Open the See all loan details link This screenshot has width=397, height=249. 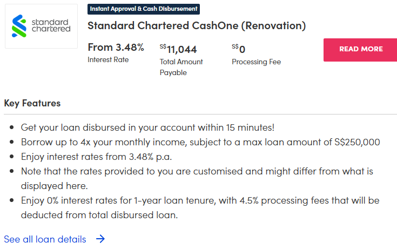tap(45, 239)
